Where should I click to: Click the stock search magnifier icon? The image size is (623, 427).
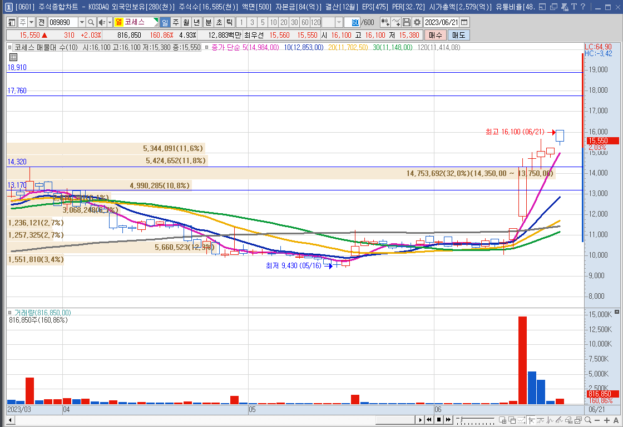click(91, 22)
